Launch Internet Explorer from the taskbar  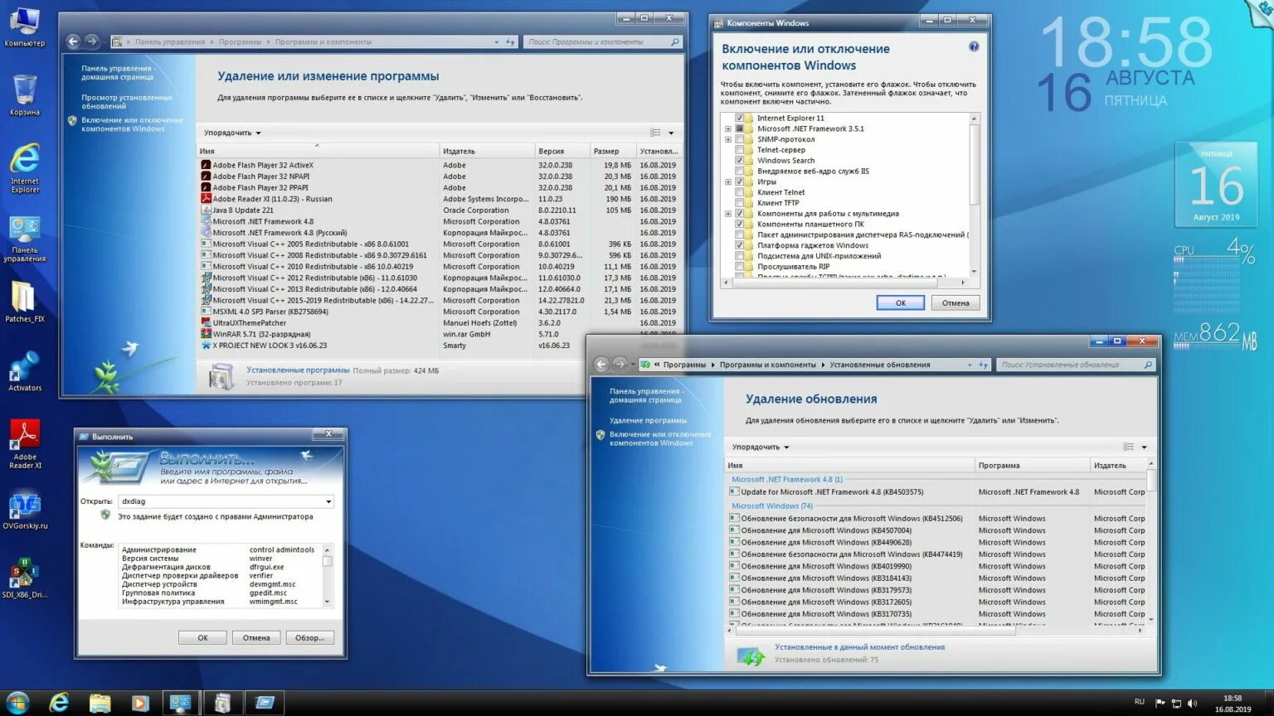tap(58, 703)
